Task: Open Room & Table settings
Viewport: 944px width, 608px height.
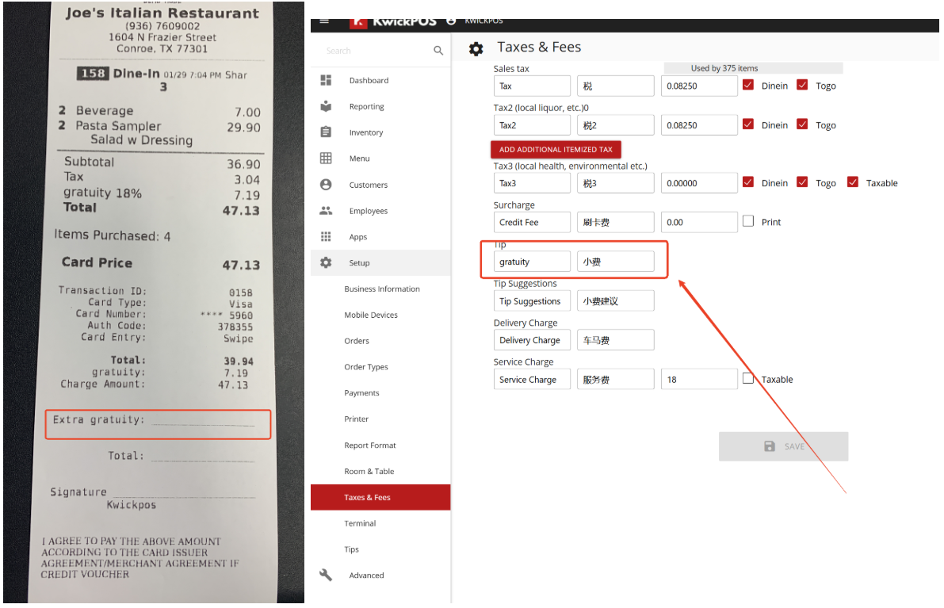Action: pos(380,471)
